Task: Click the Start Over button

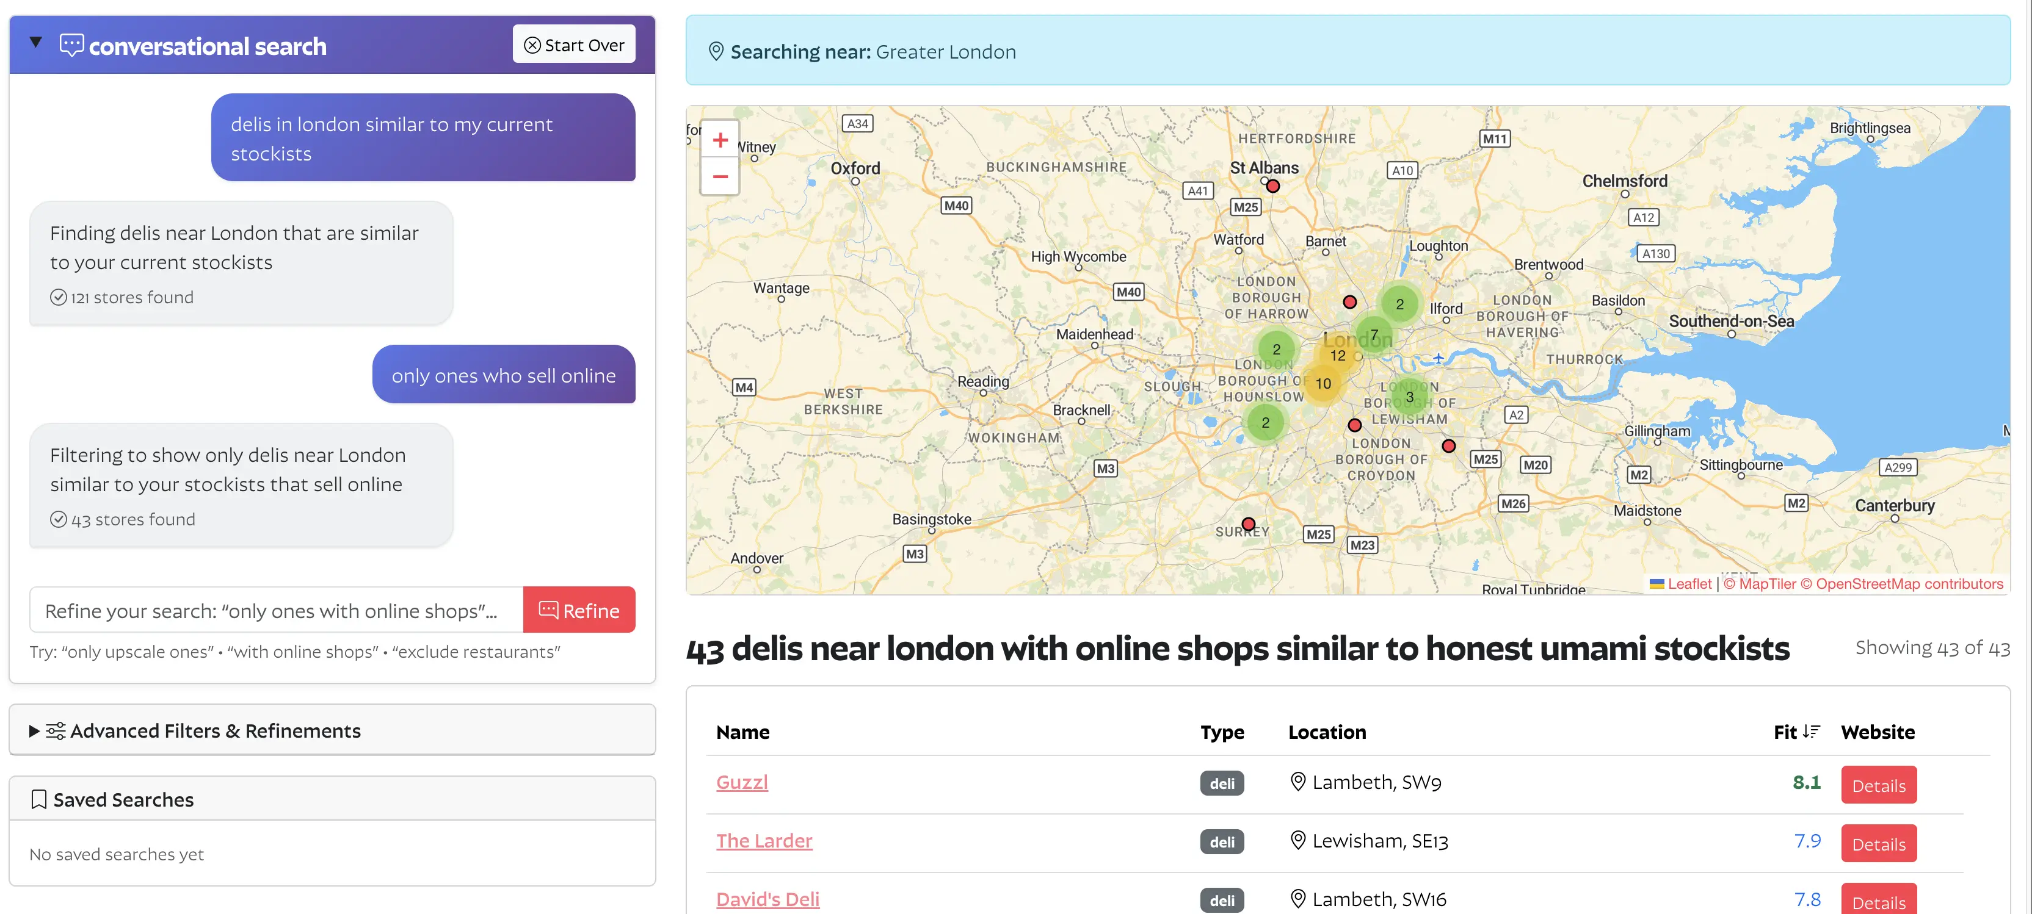Action: 573,44
